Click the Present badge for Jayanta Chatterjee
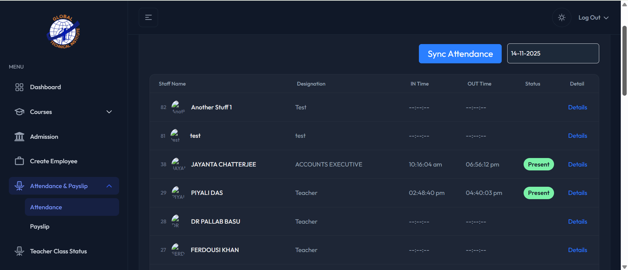Viewport: 628px width, 270px height. click(538, 165)
